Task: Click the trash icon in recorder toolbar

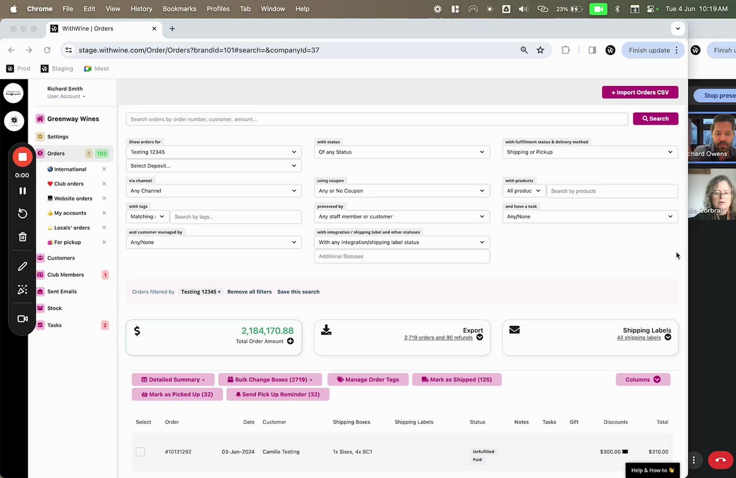Action: tap(22, 237)
